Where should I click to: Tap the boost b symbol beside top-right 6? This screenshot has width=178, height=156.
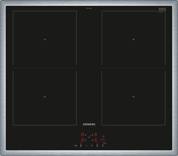tap(93, 135)
